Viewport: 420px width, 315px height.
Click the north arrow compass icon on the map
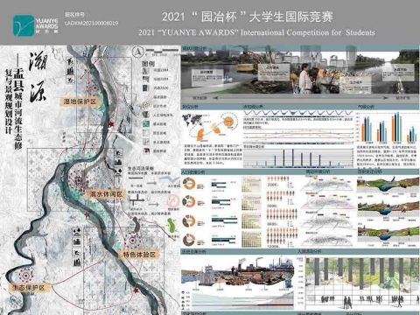[x=138, y=52]
